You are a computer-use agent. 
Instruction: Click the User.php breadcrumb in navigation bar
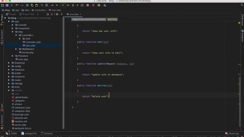click(55, 10)
